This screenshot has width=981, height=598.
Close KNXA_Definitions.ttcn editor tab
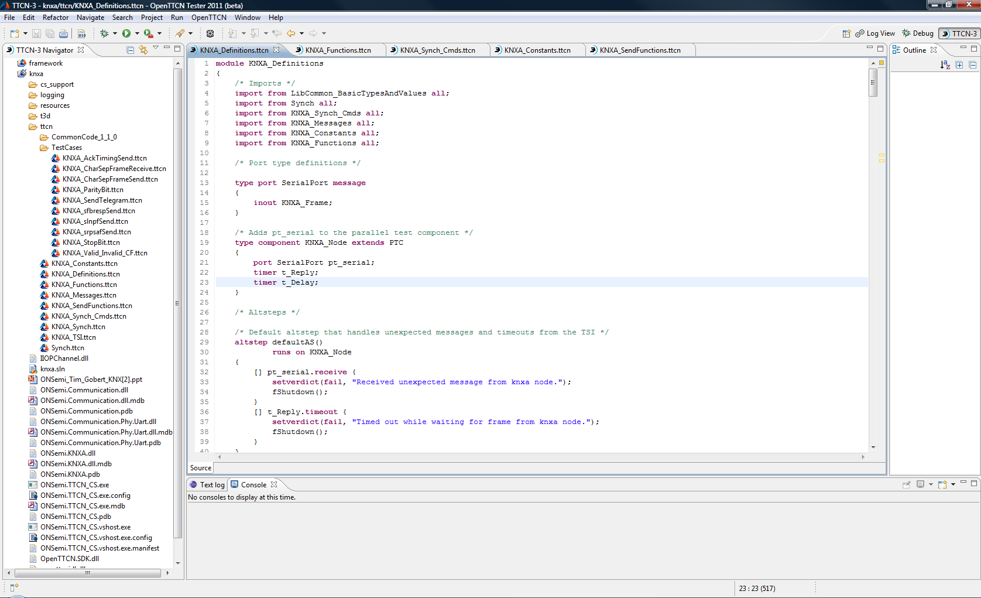[276, 50]
